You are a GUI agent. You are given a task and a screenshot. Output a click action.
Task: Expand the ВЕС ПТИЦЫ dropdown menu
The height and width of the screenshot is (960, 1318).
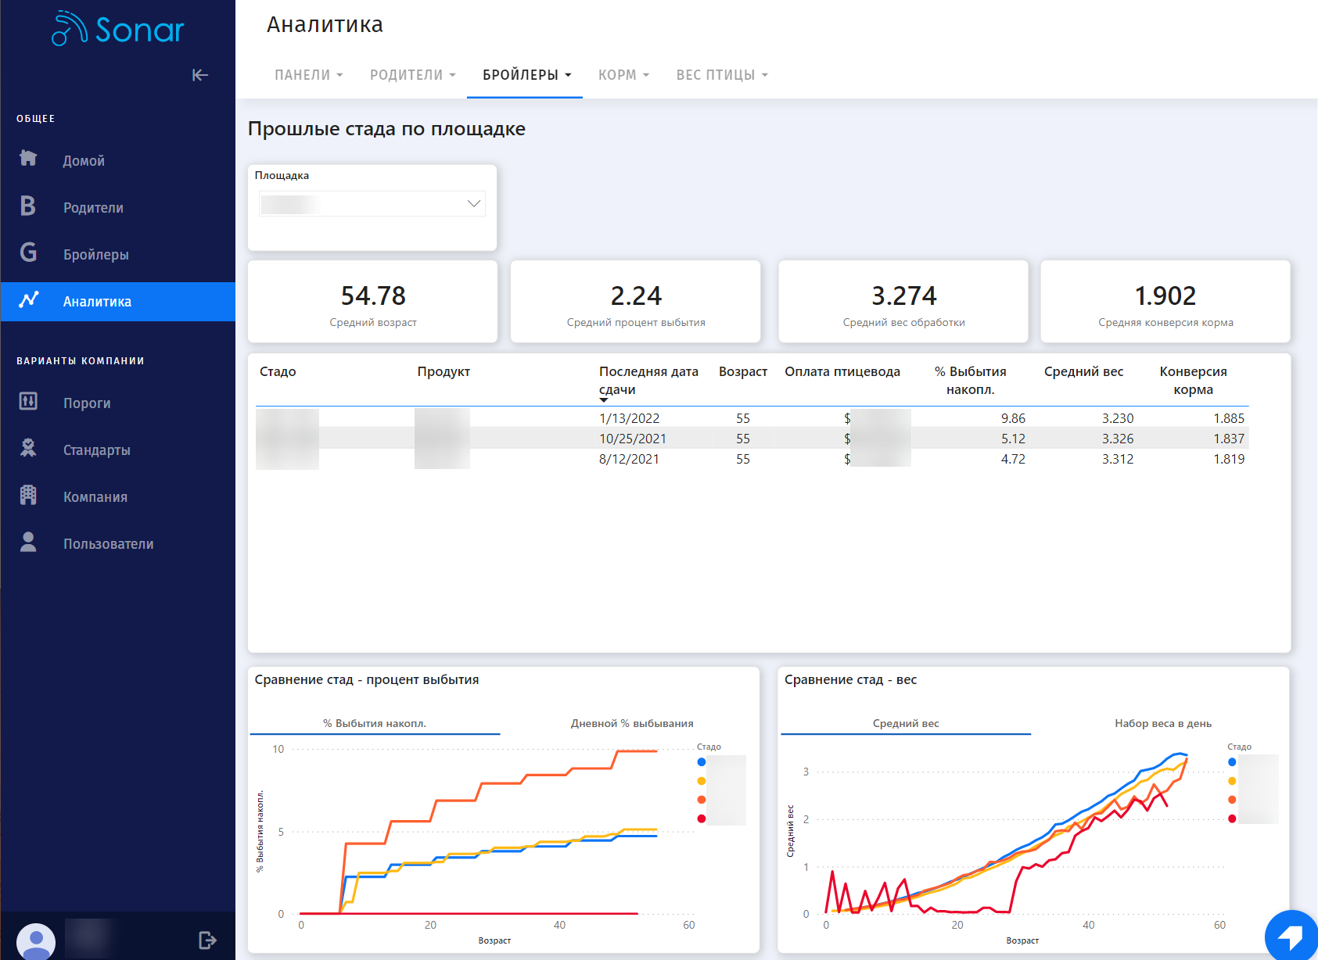tap(722, 75)
